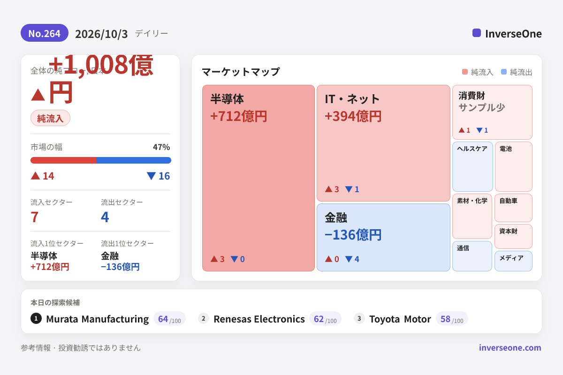
Task: Select the 資本財 treemap tile
Action: click(513, 236)
